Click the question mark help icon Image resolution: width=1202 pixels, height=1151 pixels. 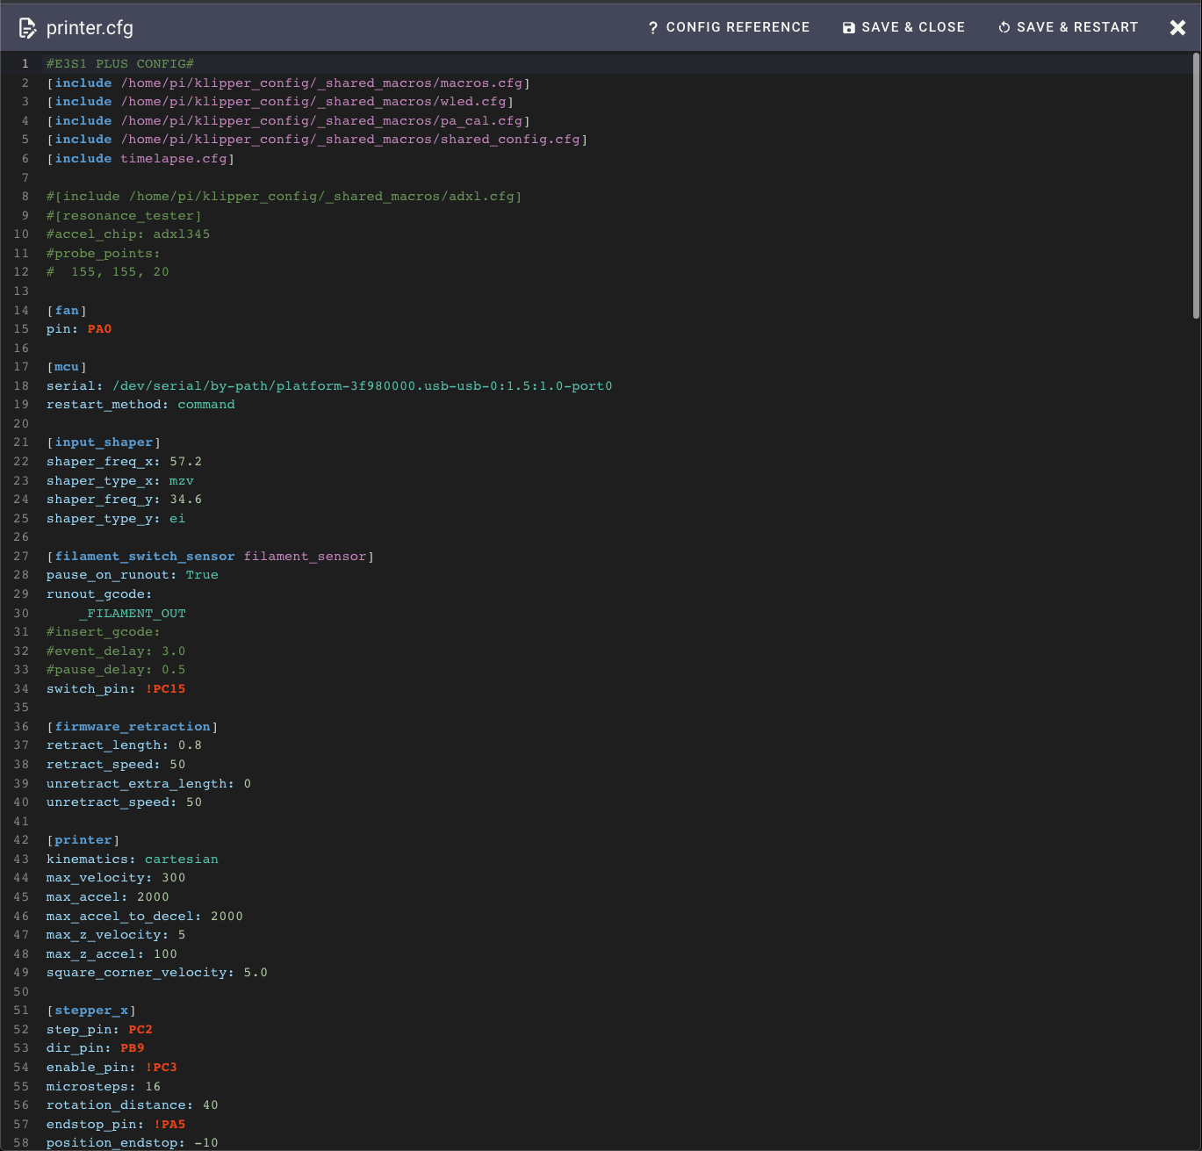(652, 27)
